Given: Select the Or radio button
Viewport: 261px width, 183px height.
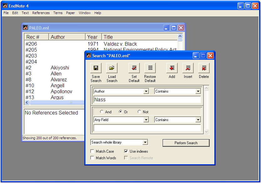Looking at the screenshot, I should coord(121,112).
